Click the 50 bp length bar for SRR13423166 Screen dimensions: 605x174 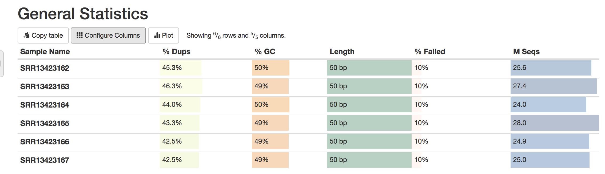coord(369,141)
